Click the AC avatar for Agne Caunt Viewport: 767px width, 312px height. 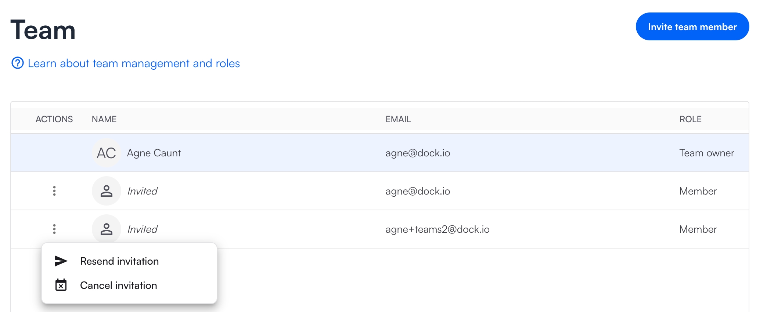106,153
